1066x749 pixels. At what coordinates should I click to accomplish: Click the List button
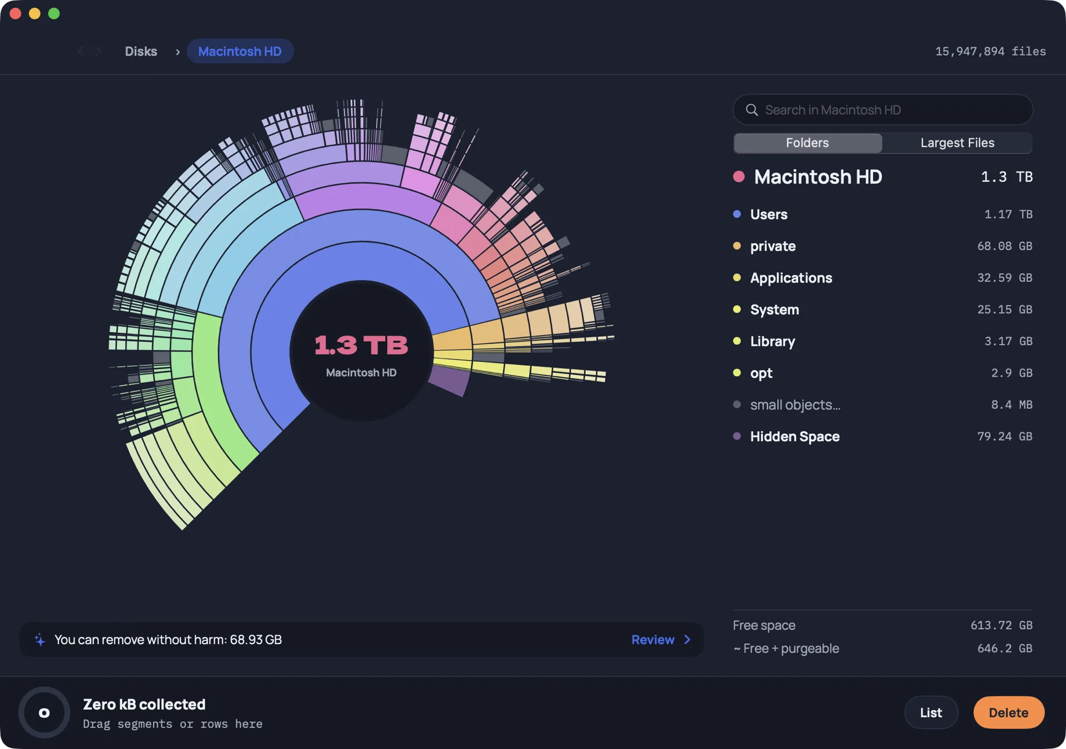(x=931, y=713)
